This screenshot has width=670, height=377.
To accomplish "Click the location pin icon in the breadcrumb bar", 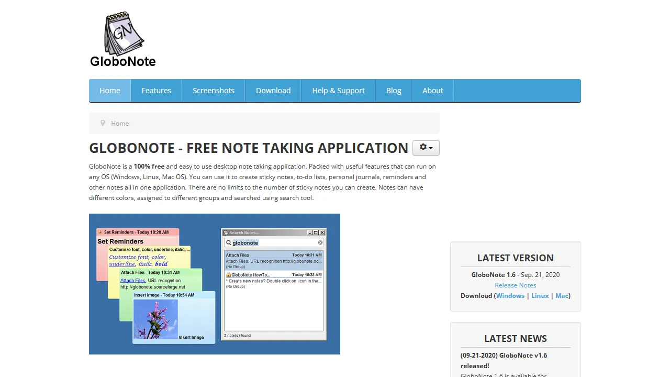I will (x=103, y=123).
